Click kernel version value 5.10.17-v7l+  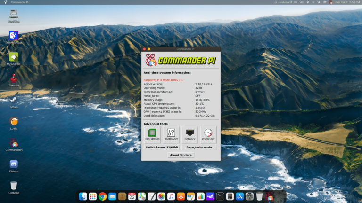tap(204, 84)
